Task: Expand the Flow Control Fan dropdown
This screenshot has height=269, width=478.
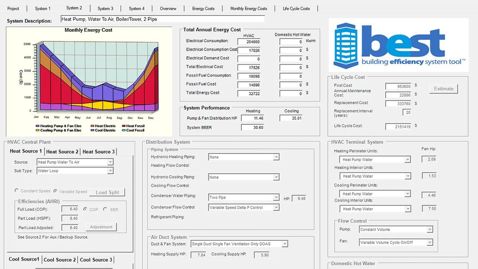Action: (x=396, y=242)
